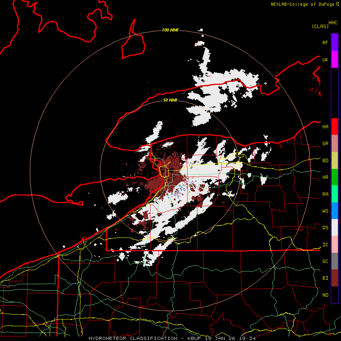The height and width of the screenshot is (341, 341).
Task: Click the RF purple legend color swatch
Action: [x=335, y=42]
